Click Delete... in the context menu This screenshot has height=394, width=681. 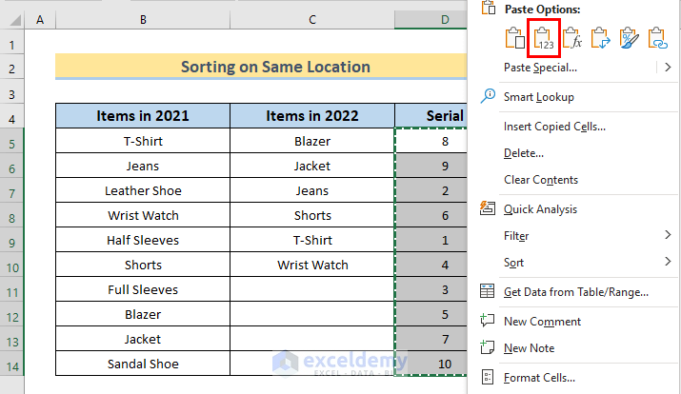523,152
